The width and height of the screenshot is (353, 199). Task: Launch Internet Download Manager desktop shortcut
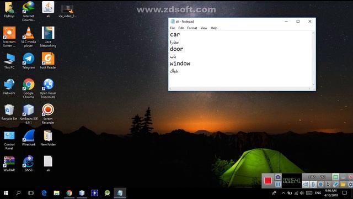(x=29, y=11)
